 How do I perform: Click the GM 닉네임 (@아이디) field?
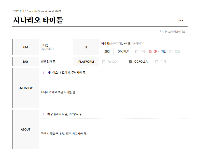[47, 47]
